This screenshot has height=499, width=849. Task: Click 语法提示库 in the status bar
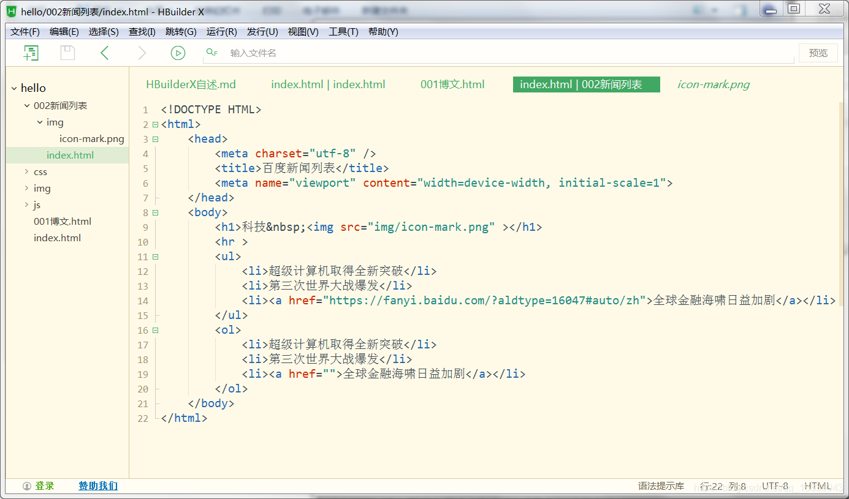(x=661, y=486)
